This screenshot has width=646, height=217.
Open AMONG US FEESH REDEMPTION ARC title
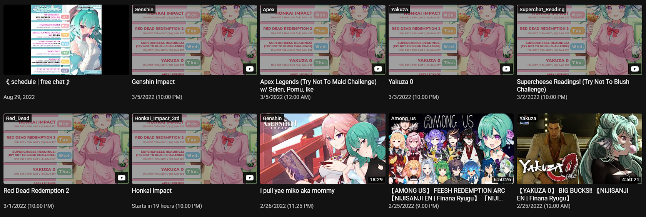447,194
